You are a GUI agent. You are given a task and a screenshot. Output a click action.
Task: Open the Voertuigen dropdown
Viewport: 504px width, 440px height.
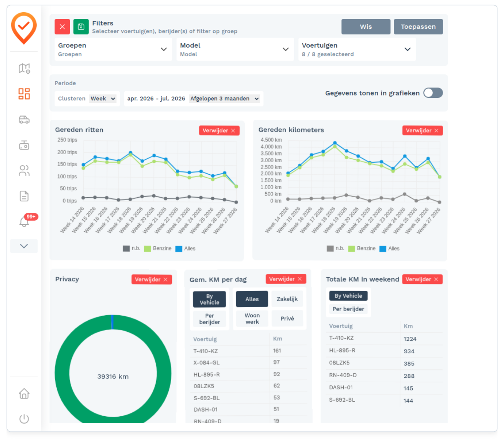357,49
